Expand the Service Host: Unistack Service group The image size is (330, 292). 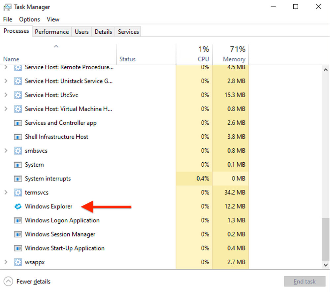tap(6, 81)
